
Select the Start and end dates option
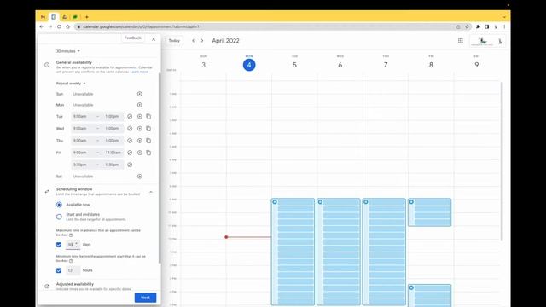[59, 217]
